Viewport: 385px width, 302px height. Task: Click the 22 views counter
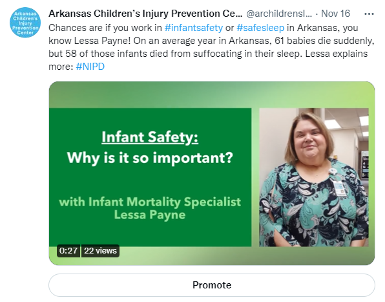[100, 251]
